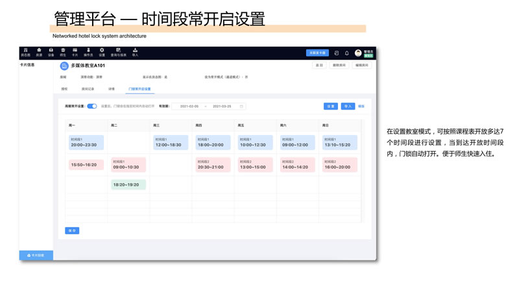Image resolution: width=519 pixels, height=292 pixels.
Task: Select Friday slot 13:00~15:00
Action: click(255, 165)
